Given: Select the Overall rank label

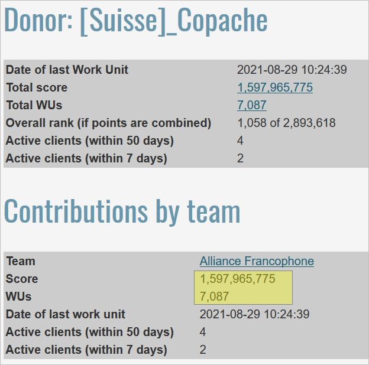Looking at the screenshot, I should coord(108,123).
